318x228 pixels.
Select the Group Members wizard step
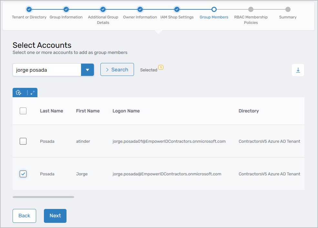click(x=214, y=10)
